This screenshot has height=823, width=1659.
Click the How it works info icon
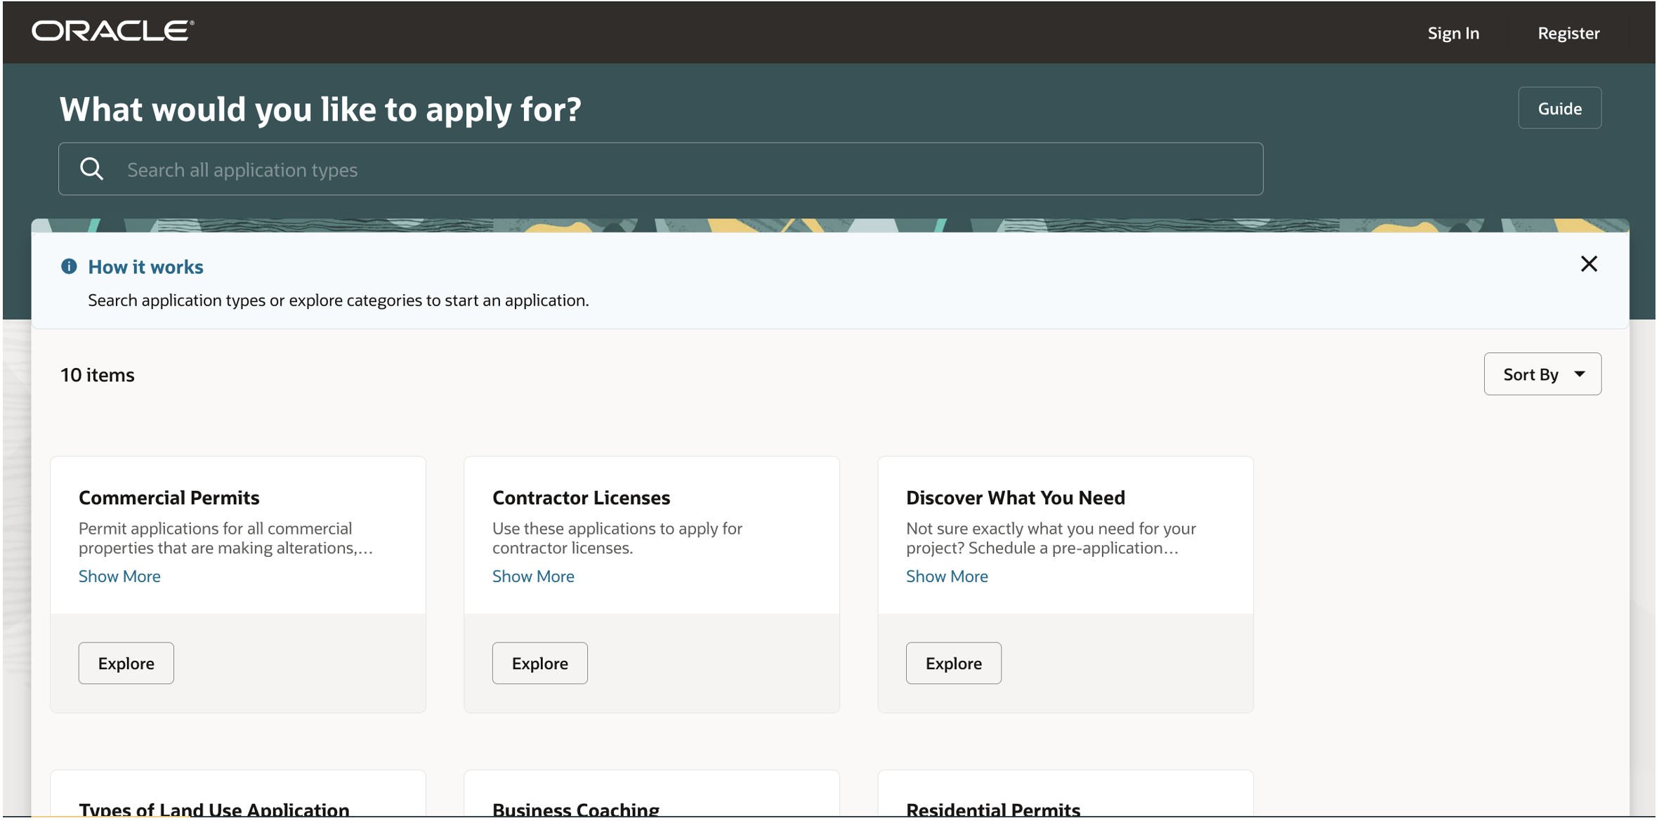[69, 266]
